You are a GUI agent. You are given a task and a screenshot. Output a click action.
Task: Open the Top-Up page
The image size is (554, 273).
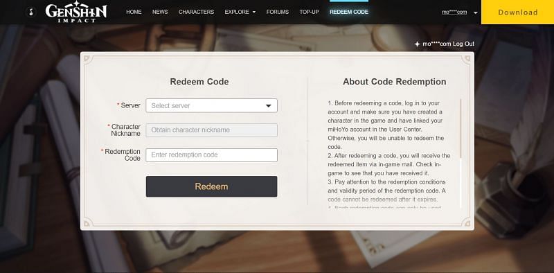click(x=309, y=12)
